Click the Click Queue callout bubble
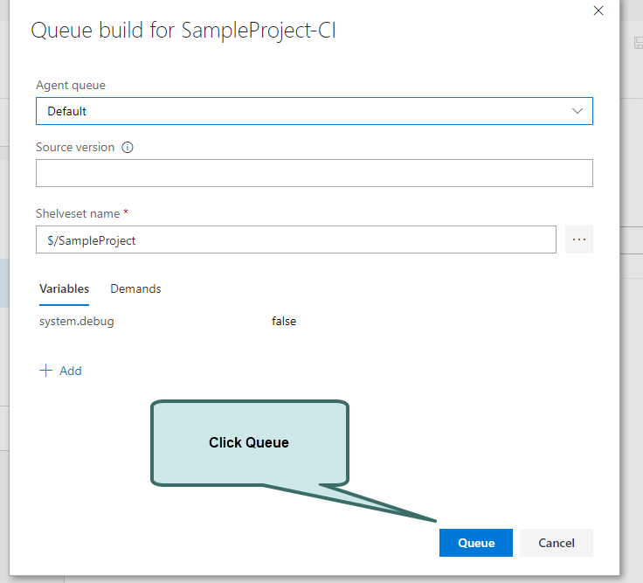 click(249, 442)
